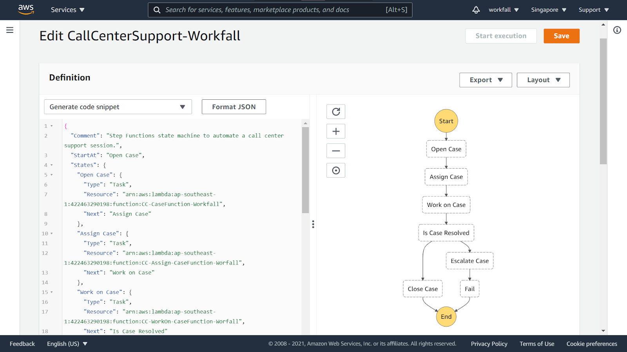627x352 pixels.
Task: Collapse Assign Case block at line 10
Action: 51,233
